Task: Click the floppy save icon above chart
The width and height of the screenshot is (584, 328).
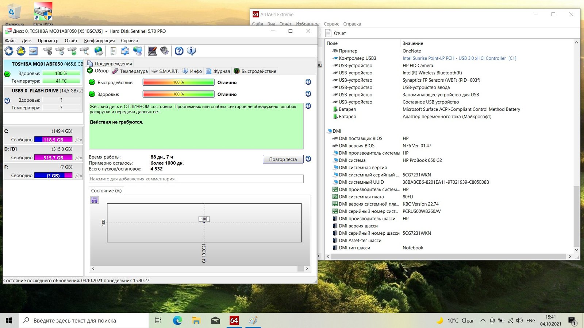Action: [95, 200]
